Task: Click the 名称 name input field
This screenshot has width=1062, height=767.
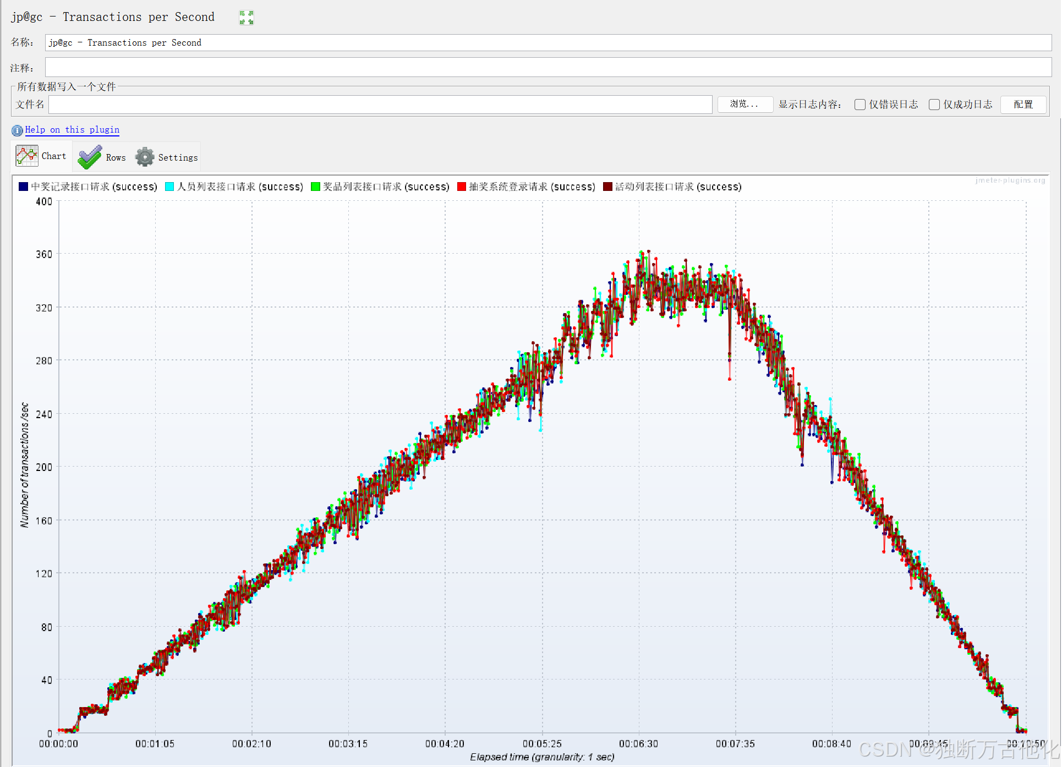Action: tap(548, 43)
